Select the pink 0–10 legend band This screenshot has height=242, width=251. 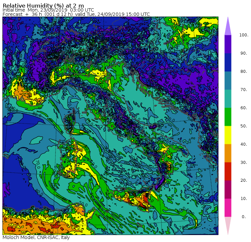228,208
